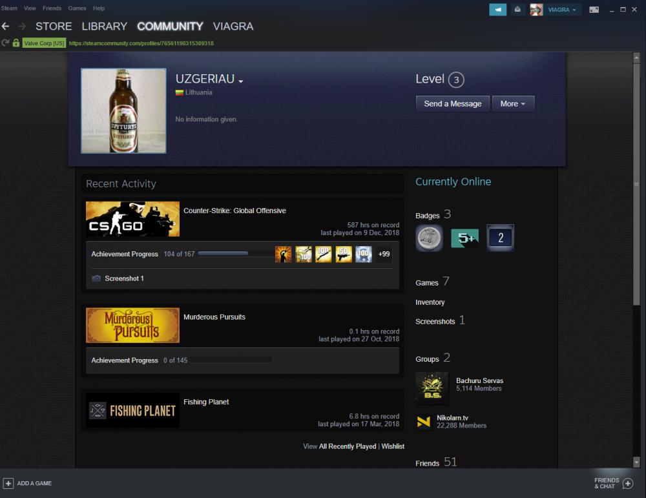Screen dimensions: 646x498
Task: Click the CS:GO achievement progress bar
Action: (x=234, y=254)
